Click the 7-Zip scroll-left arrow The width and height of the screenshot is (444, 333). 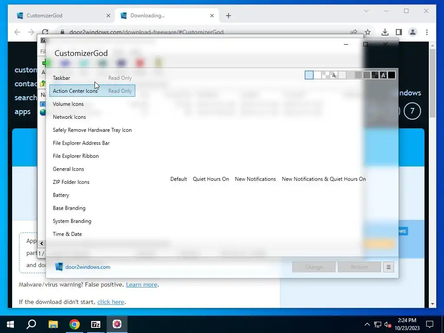tap(42, 243)
